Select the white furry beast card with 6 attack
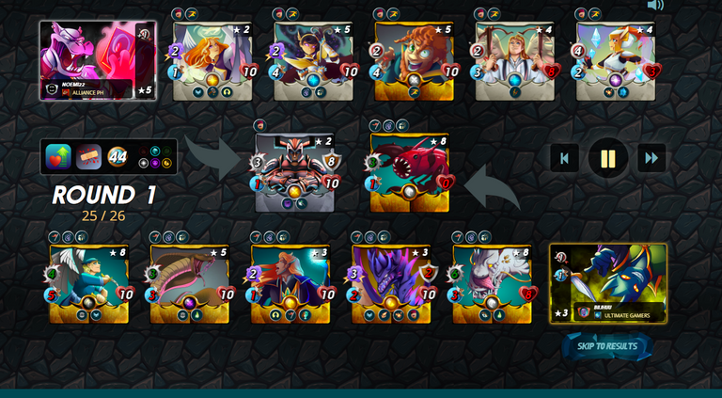 click(x=493, y=284)
